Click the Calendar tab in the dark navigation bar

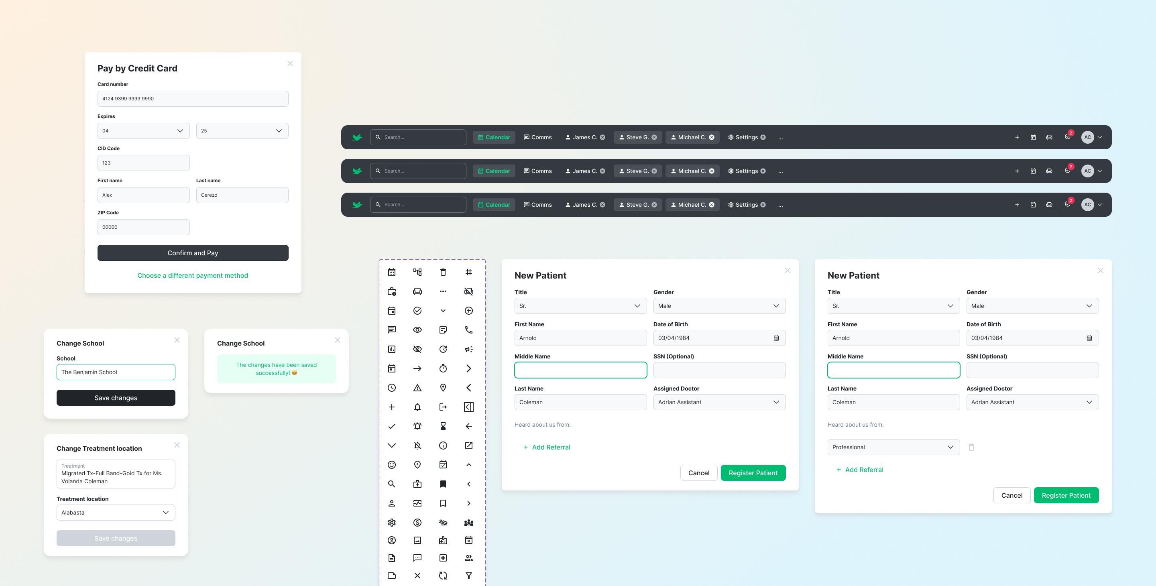click(493, 137)
